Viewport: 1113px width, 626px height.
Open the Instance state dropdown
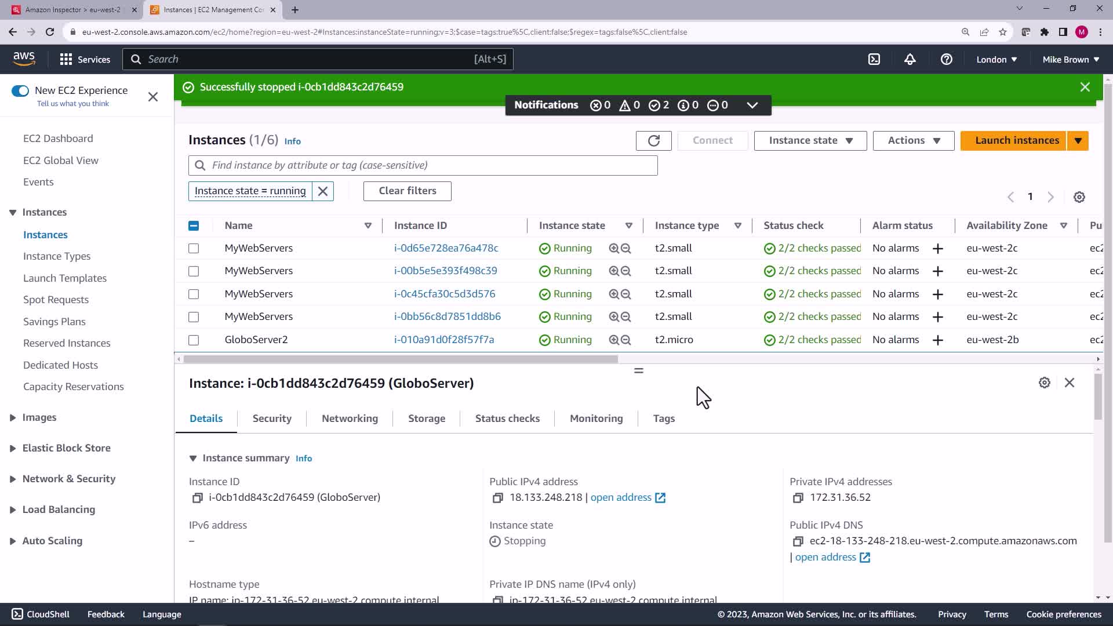tap(810, 140)
